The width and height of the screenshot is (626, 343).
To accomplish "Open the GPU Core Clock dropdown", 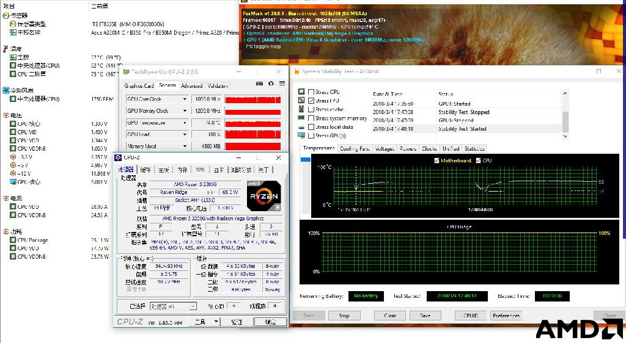I will point(185,99).
